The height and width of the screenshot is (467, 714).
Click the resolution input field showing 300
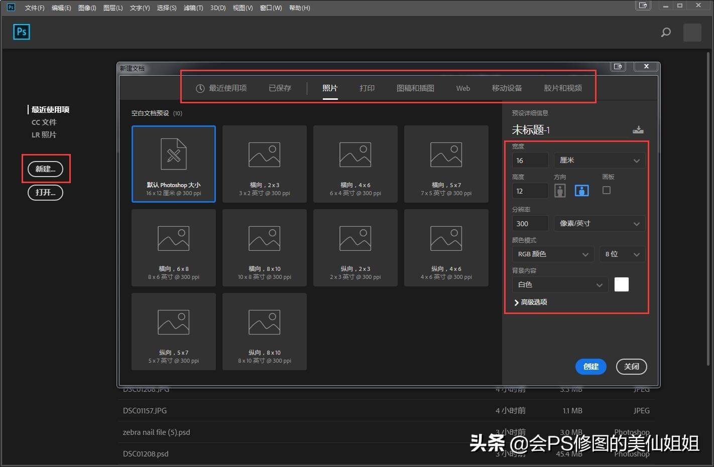530,224
